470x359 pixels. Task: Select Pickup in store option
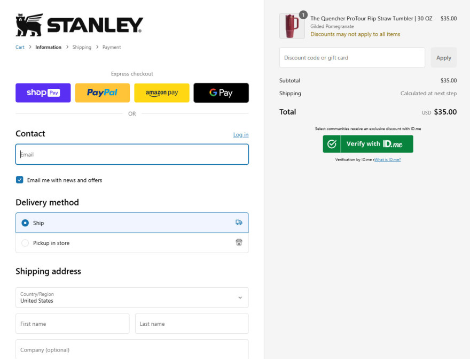click(x=132, y=242)
